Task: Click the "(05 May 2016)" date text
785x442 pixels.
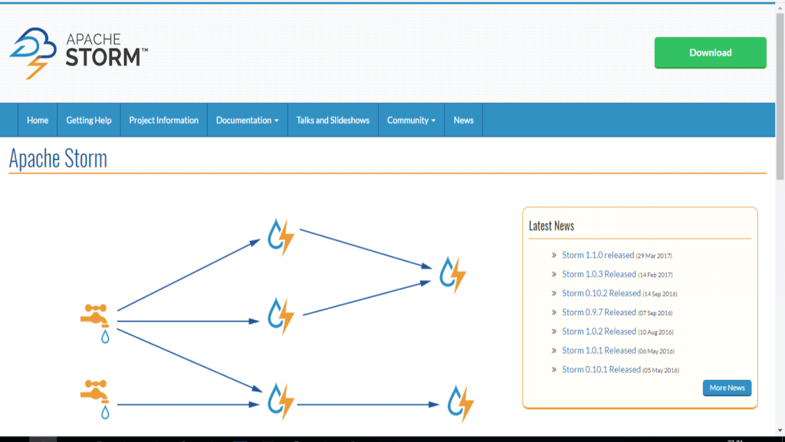Action: click(x=661, y=370)
